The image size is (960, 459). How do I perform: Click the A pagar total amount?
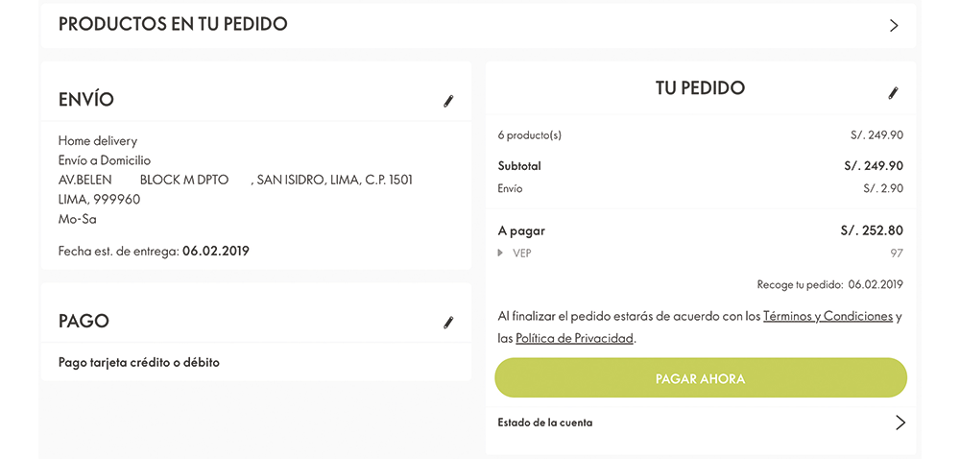pos(872,230)
